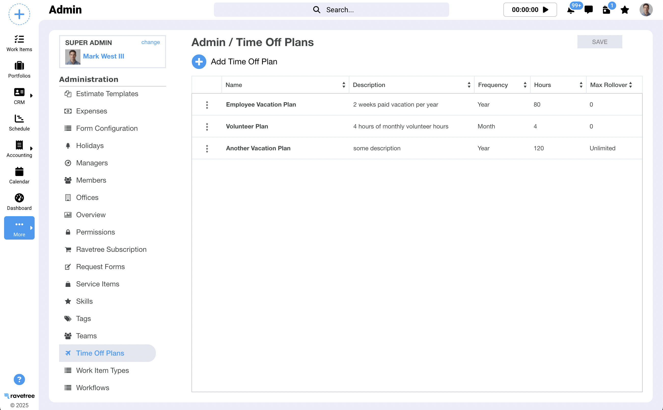This screenshot has height=410, width=663.
Task: Open kebab menu for Employee Vacation Plan
Action: 207,105
